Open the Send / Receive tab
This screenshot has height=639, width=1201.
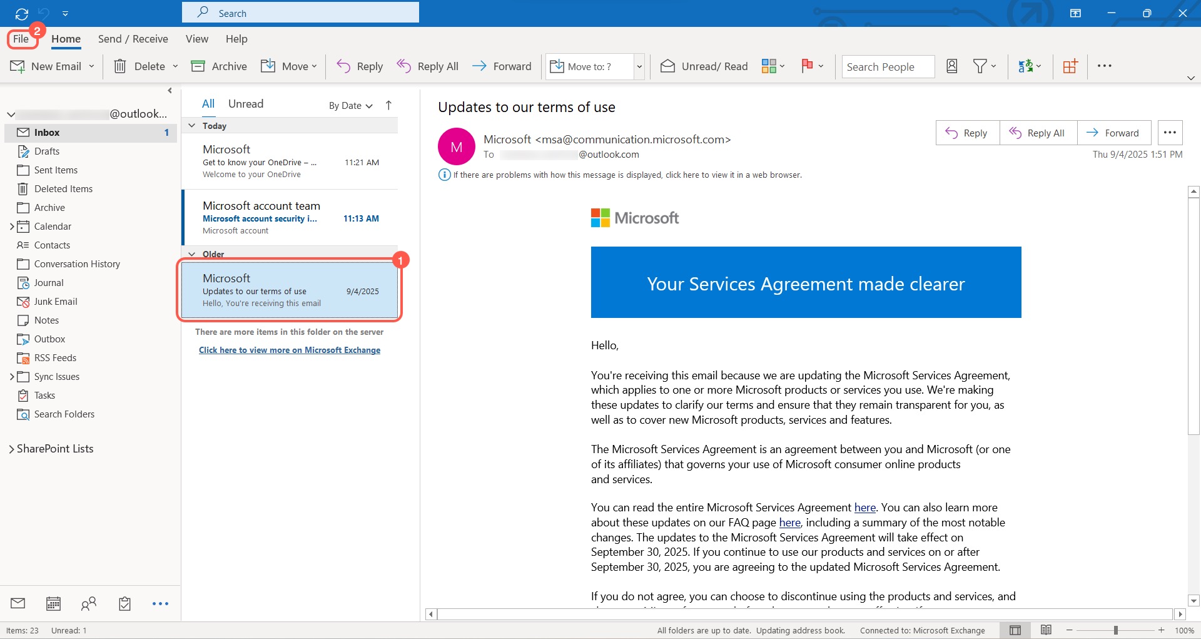point(133,39)
